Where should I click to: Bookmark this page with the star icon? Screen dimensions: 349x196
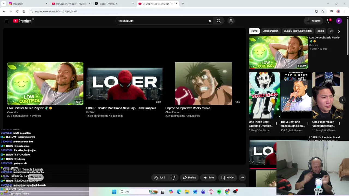[323, 11]
